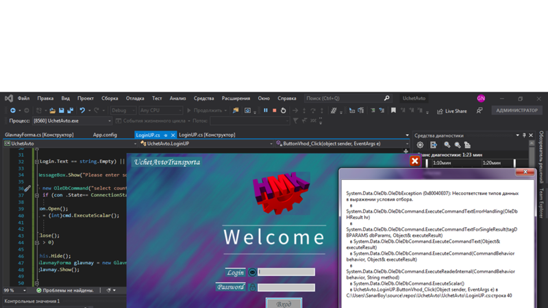The height and width of the screenshot is (308, 548).
Task: Open the Сборка menu
Action: tap(110, 99)
